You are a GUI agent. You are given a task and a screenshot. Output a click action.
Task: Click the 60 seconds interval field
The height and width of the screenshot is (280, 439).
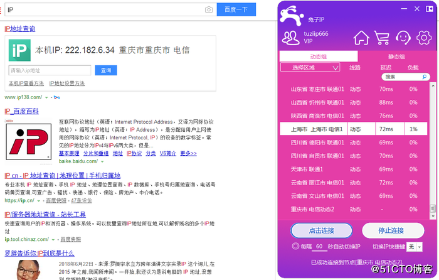pyautogui.click(x=319, y=246)
